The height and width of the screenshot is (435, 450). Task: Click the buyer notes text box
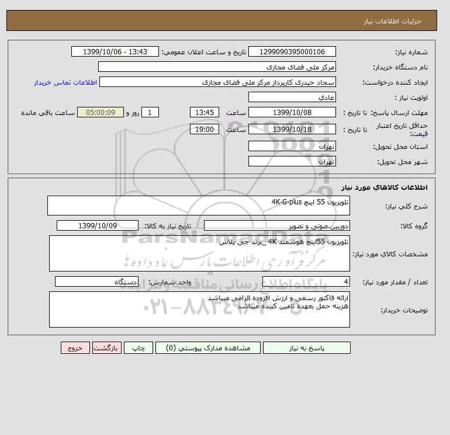click(199, 309)
